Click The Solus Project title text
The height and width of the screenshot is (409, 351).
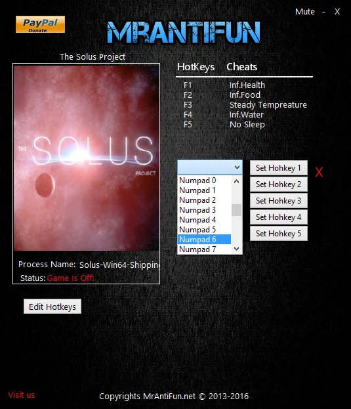pos(93,57)
